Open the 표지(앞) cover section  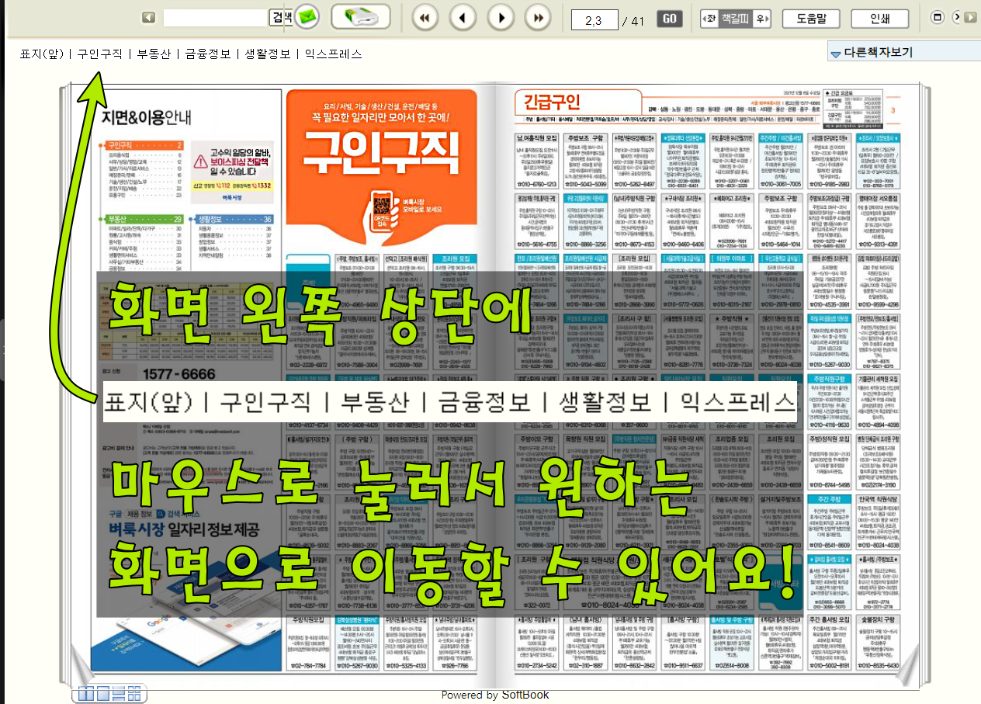(41, 54)
